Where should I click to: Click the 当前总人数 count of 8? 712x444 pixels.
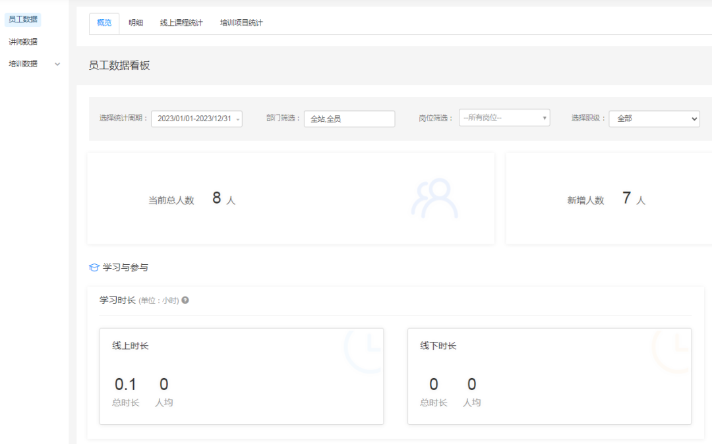point(216,198)
